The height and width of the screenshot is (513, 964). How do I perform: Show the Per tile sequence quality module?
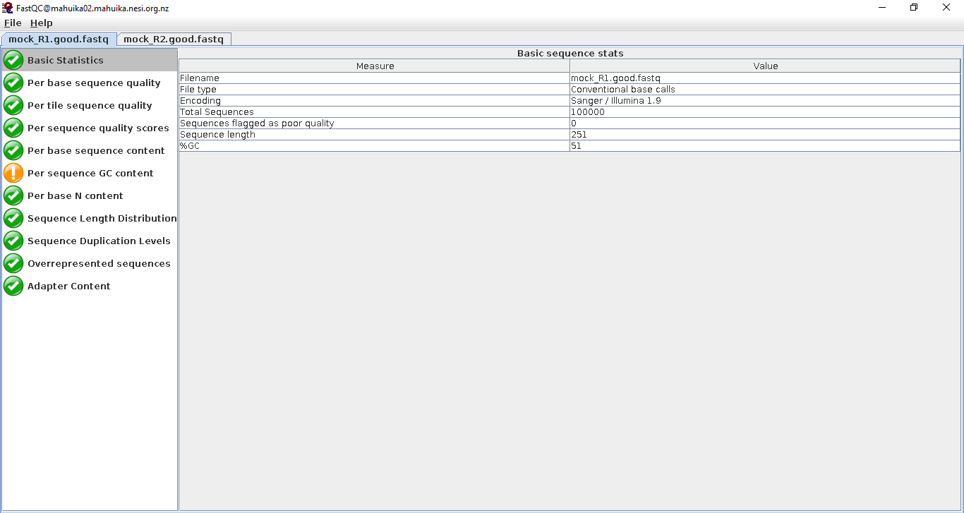90,105
